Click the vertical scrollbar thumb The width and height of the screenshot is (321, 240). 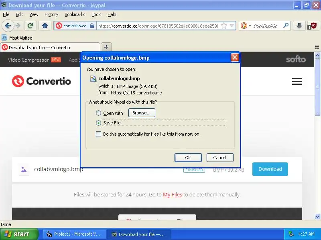coord(317,87)
